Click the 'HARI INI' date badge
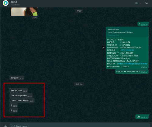The width and height of the screenshot is (152, 127). pos(79,84)
